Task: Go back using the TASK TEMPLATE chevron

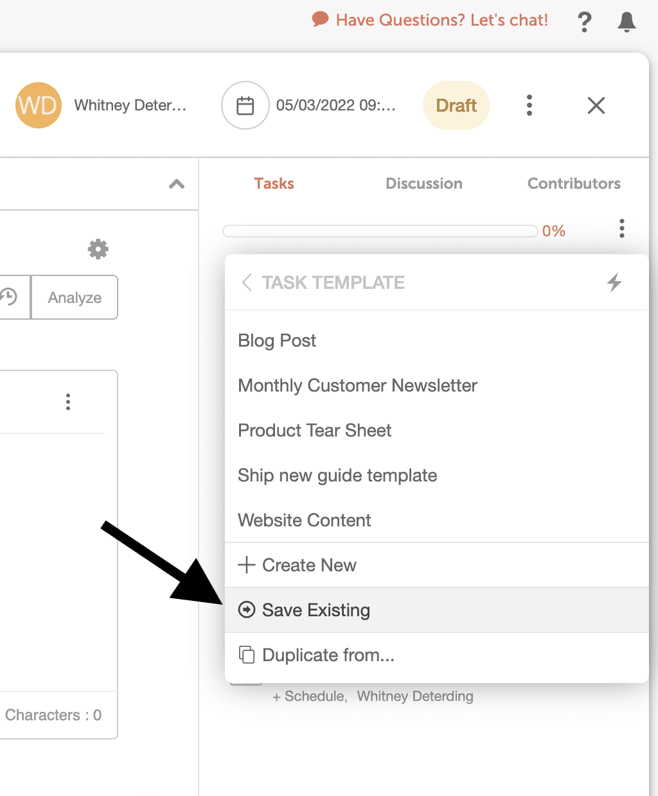Action: (246, 282)
